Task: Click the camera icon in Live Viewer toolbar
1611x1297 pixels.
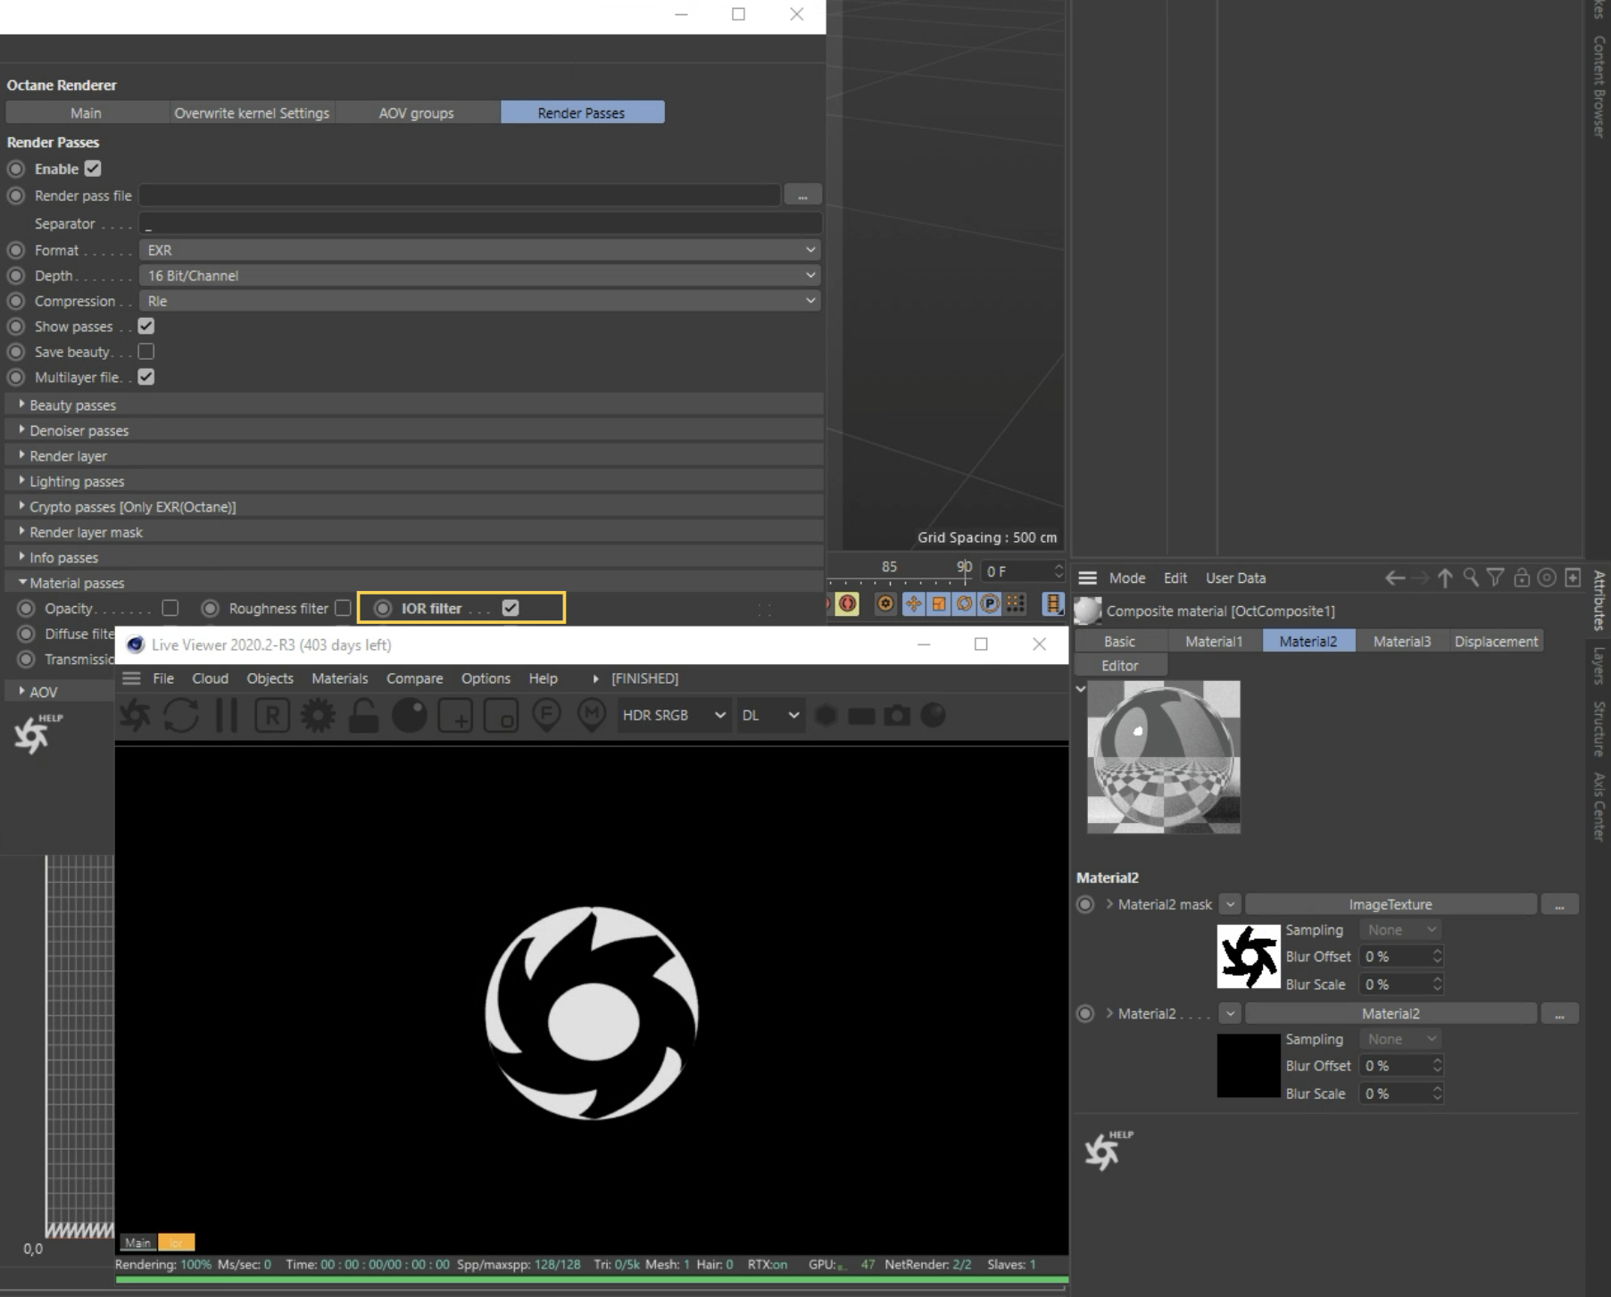Action: pos(897,715)
